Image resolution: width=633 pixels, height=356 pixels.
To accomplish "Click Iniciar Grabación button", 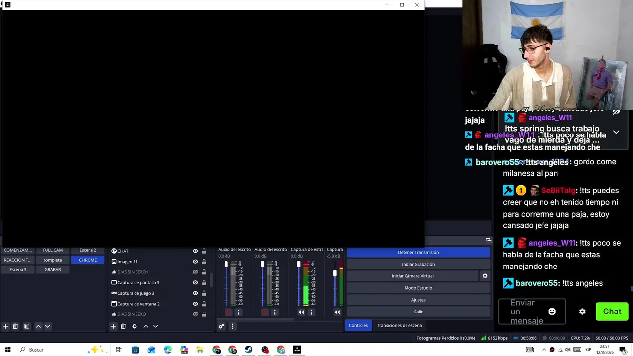I will pos(418,264).
